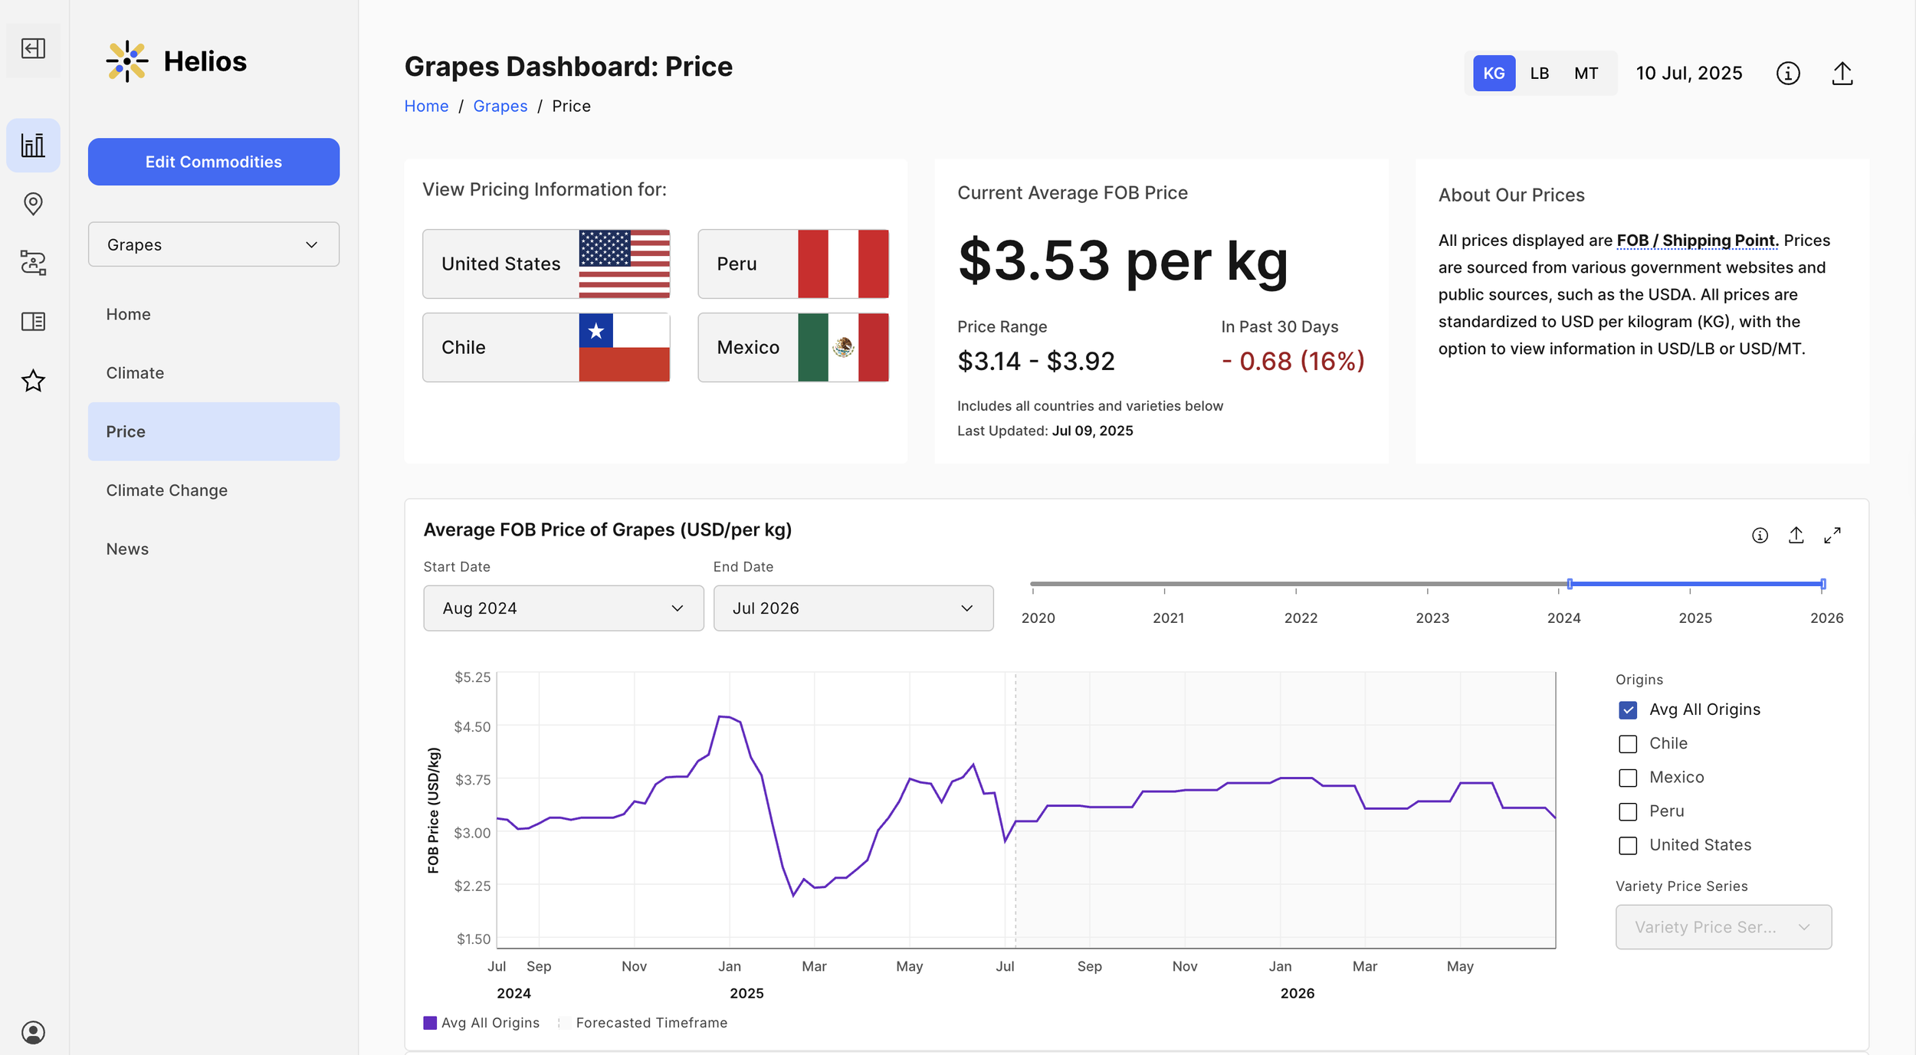Open the reader panel sidebar icon
Screen dimensions: 1916x1055
(x=33, y=322)
